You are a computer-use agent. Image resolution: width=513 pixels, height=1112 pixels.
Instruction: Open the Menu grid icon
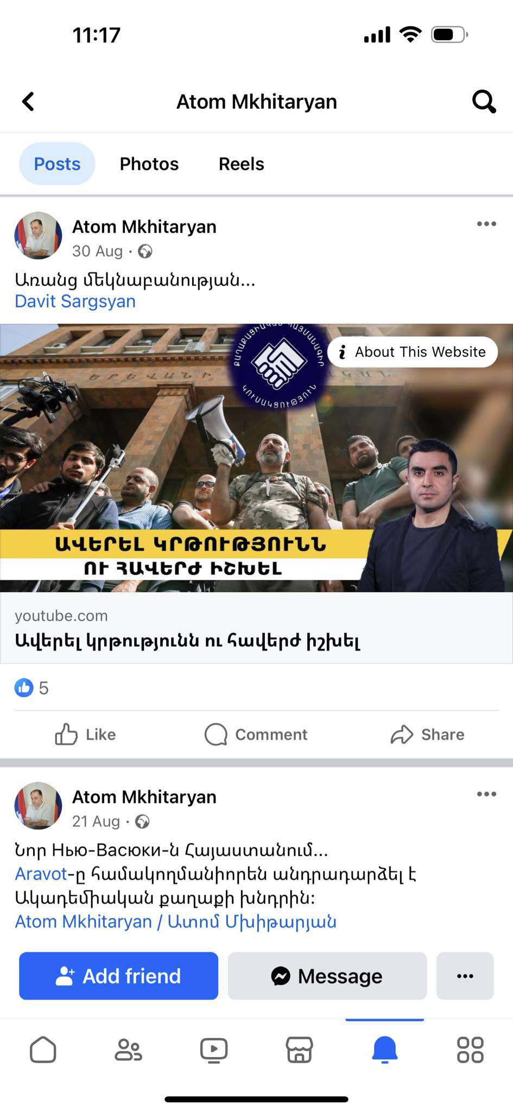point(470,1050)
